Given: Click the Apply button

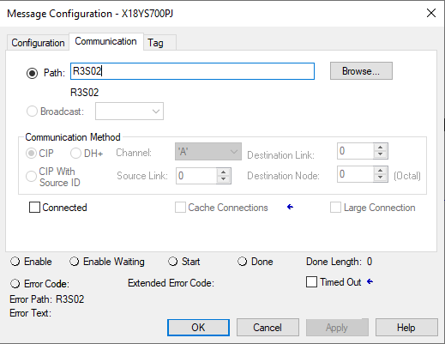Looking at the screenshot, I should point(337,328).
